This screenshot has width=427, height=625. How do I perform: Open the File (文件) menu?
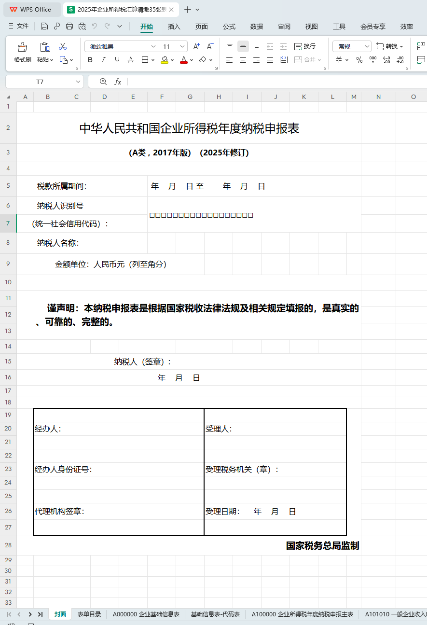coord(19,27)
